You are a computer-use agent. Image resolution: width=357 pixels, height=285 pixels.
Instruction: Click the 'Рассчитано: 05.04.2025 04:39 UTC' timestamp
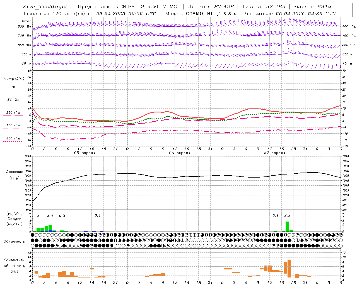(x=290, y=14)
